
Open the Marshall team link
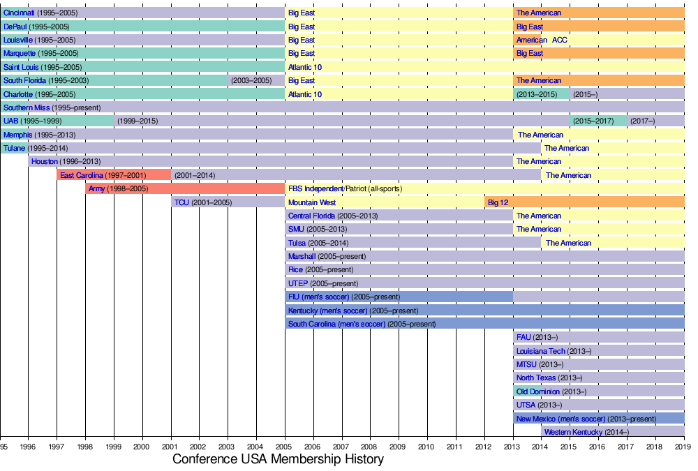click(x=302, y=256)
